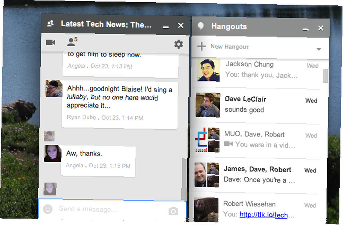Open the emoji smiley picker
The height and width of the screenshot is (225, 343).
[48, 209]
